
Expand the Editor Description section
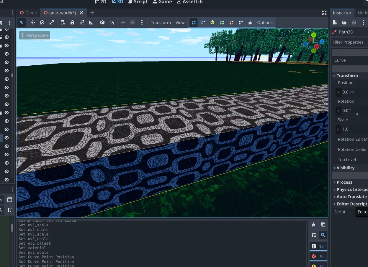pos(350,204)
